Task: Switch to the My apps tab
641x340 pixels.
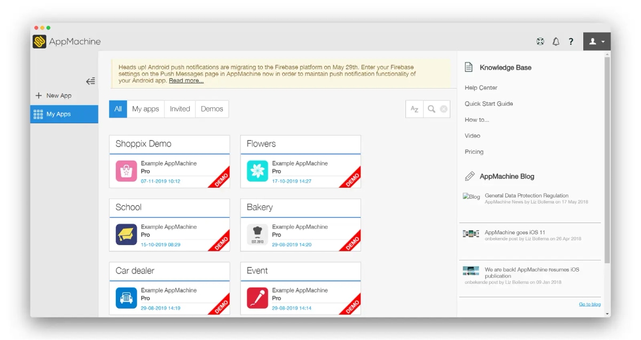Action: point(146,109)
